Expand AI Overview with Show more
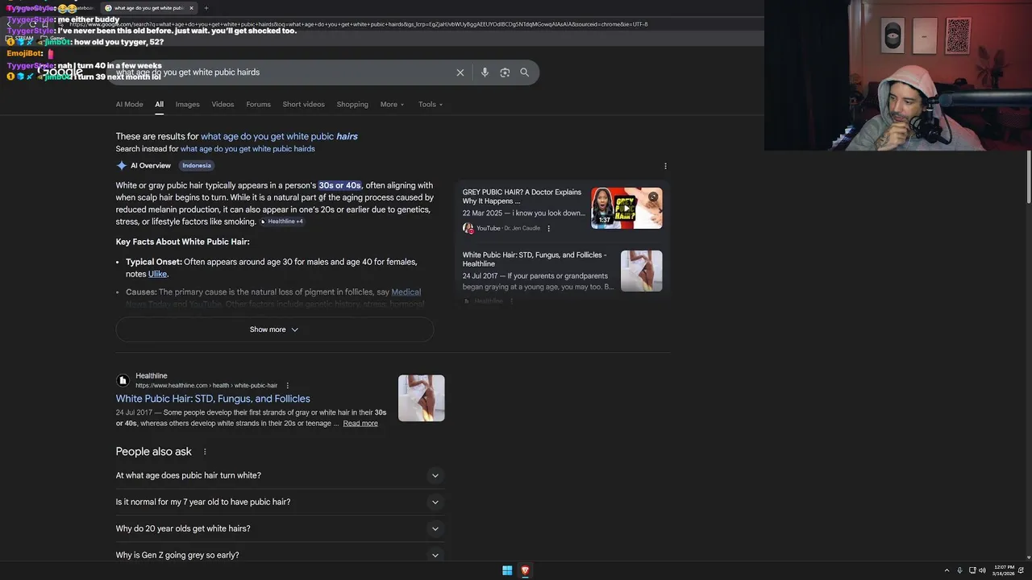This screenshot has width=1032, height=580. coord(274,329)
